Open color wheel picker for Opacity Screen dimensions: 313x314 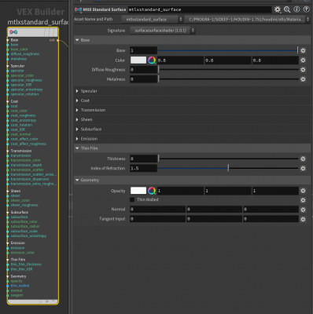(x=152, y=191)
